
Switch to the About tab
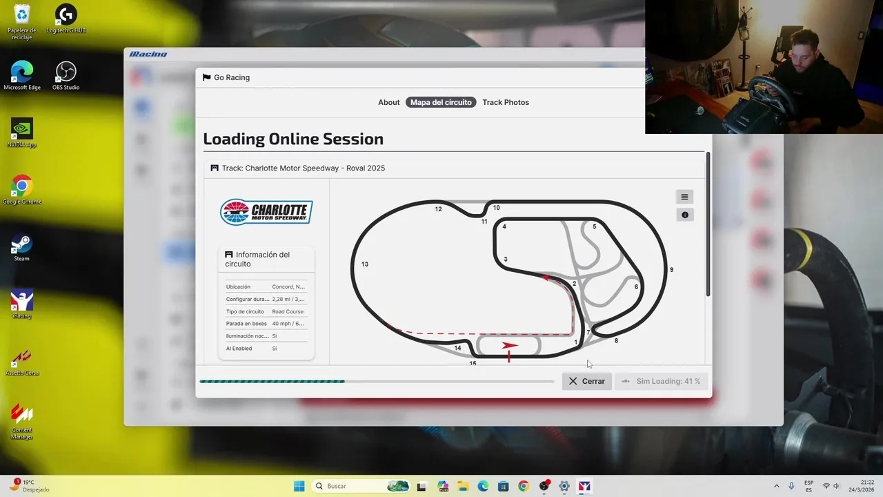pyautogui.click(x=388, y=102)
